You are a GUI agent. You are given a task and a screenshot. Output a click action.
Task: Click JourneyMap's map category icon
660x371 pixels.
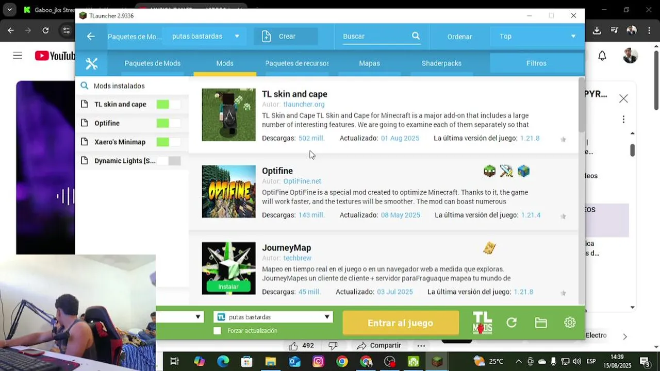(x=489, y=248)
